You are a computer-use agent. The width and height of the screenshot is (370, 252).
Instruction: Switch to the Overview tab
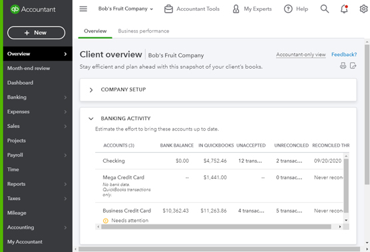click(x=95, y=31)
